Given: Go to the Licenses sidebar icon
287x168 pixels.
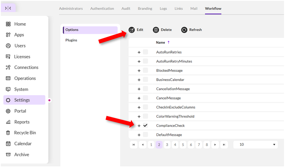Looking at the screenshot, I should [8, 57].
